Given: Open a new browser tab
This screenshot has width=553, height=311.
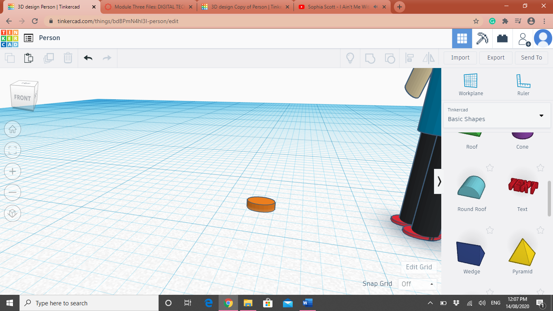Looking at the screenshot, I should [400, 7].
